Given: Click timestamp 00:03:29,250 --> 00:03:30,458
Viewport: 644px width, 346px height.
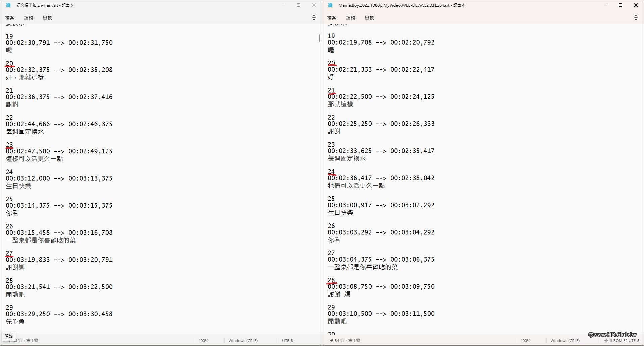Looking at the screenshot, I should [x=59, y=314].
